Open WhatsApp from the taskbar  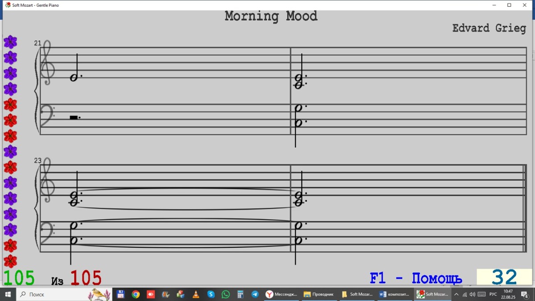click(226, 294)
